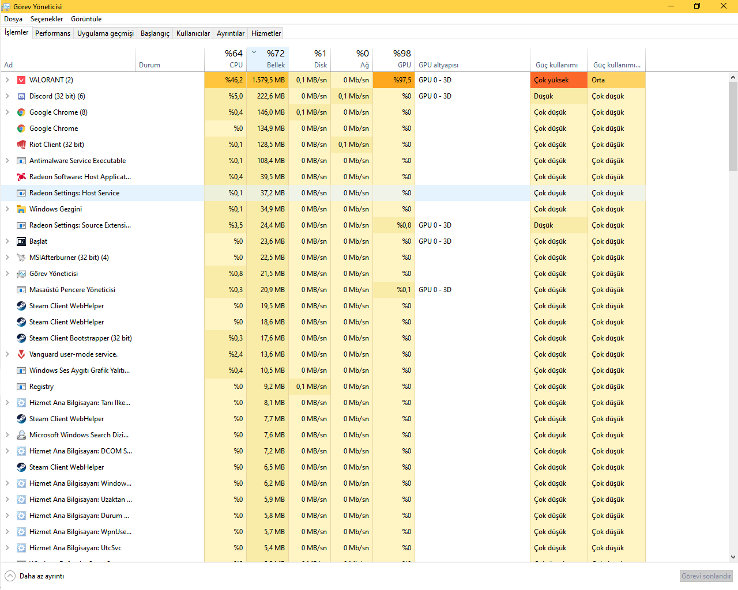The height and width of the screenshot is (590, 738).
Task: Select the Güç kullanımı column header
Action: pos(559,59)
